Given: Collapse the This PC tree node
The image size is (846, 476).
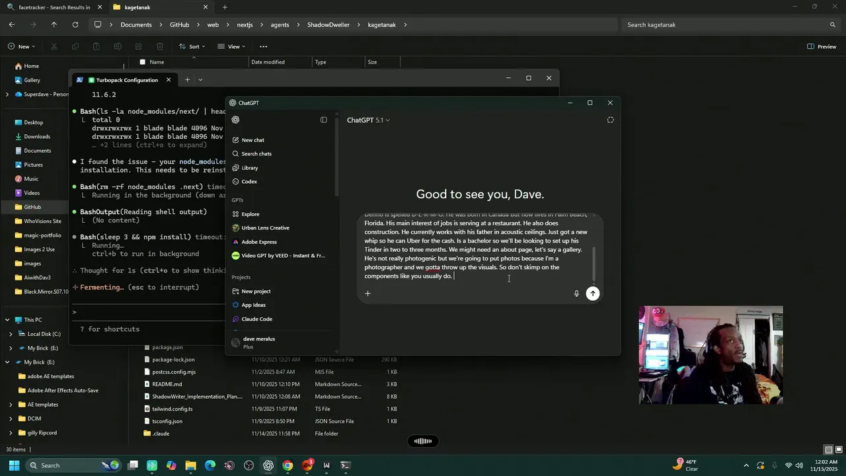Looking at the screenshot, I should [x=7, y=320].
